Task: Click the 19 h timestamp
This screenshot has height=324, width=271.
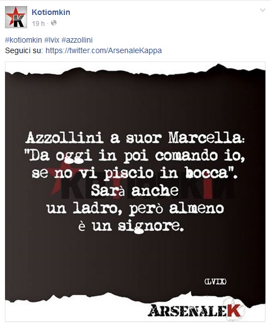Action: (x=38, y=24)
